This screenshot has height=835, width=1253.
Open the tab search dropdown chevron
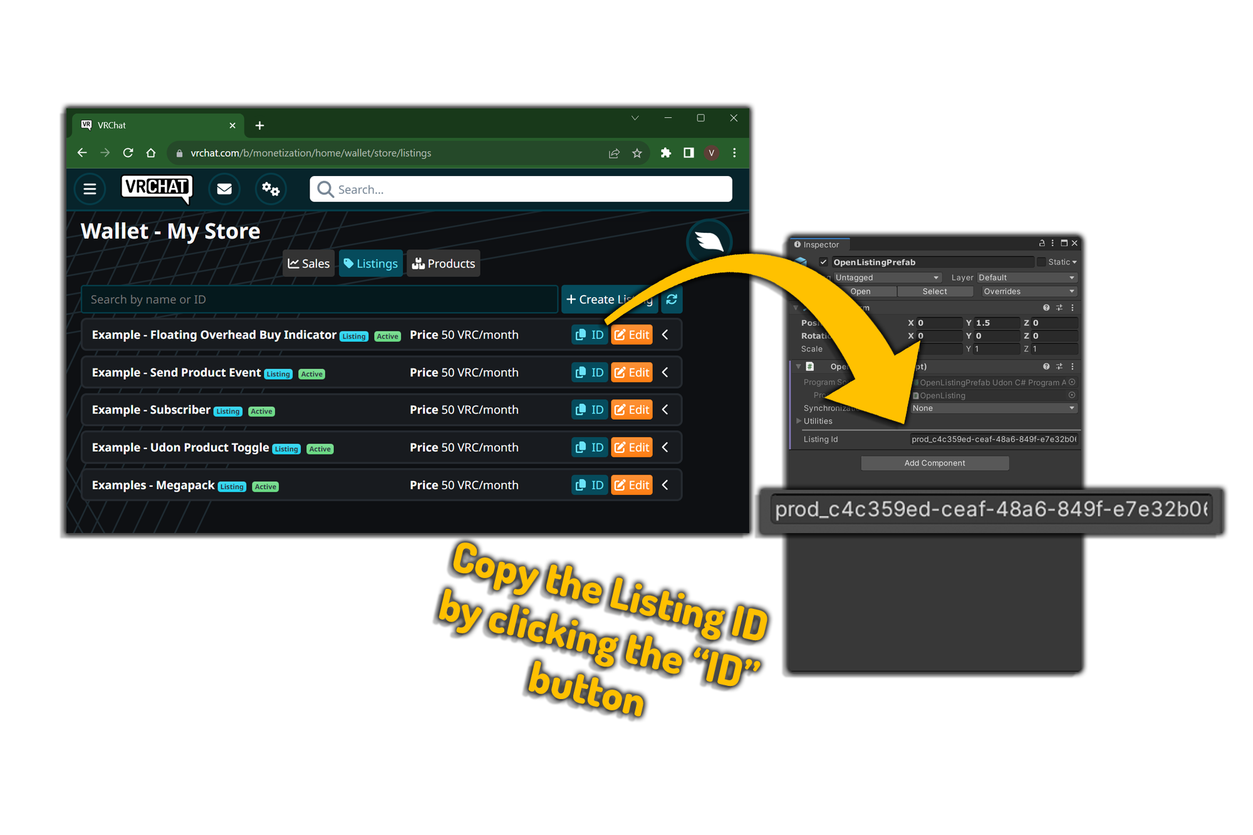(x=635, y=118)
